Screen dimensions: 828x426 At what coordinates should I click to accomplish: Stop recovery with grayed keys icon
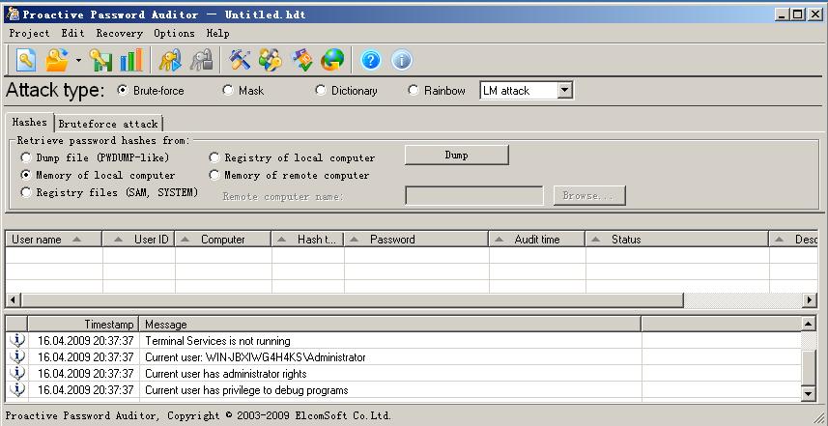click(x=201, y=60)
